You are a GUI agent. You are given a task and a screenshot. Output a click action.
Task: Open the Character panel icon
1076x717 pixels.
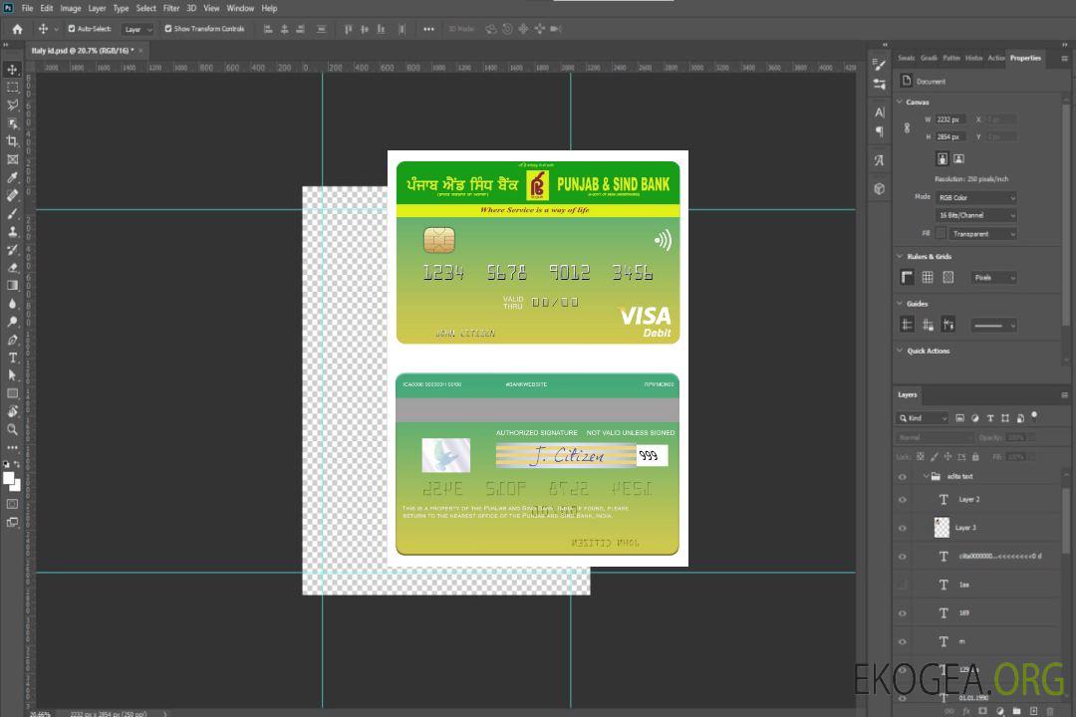[880, 112]
